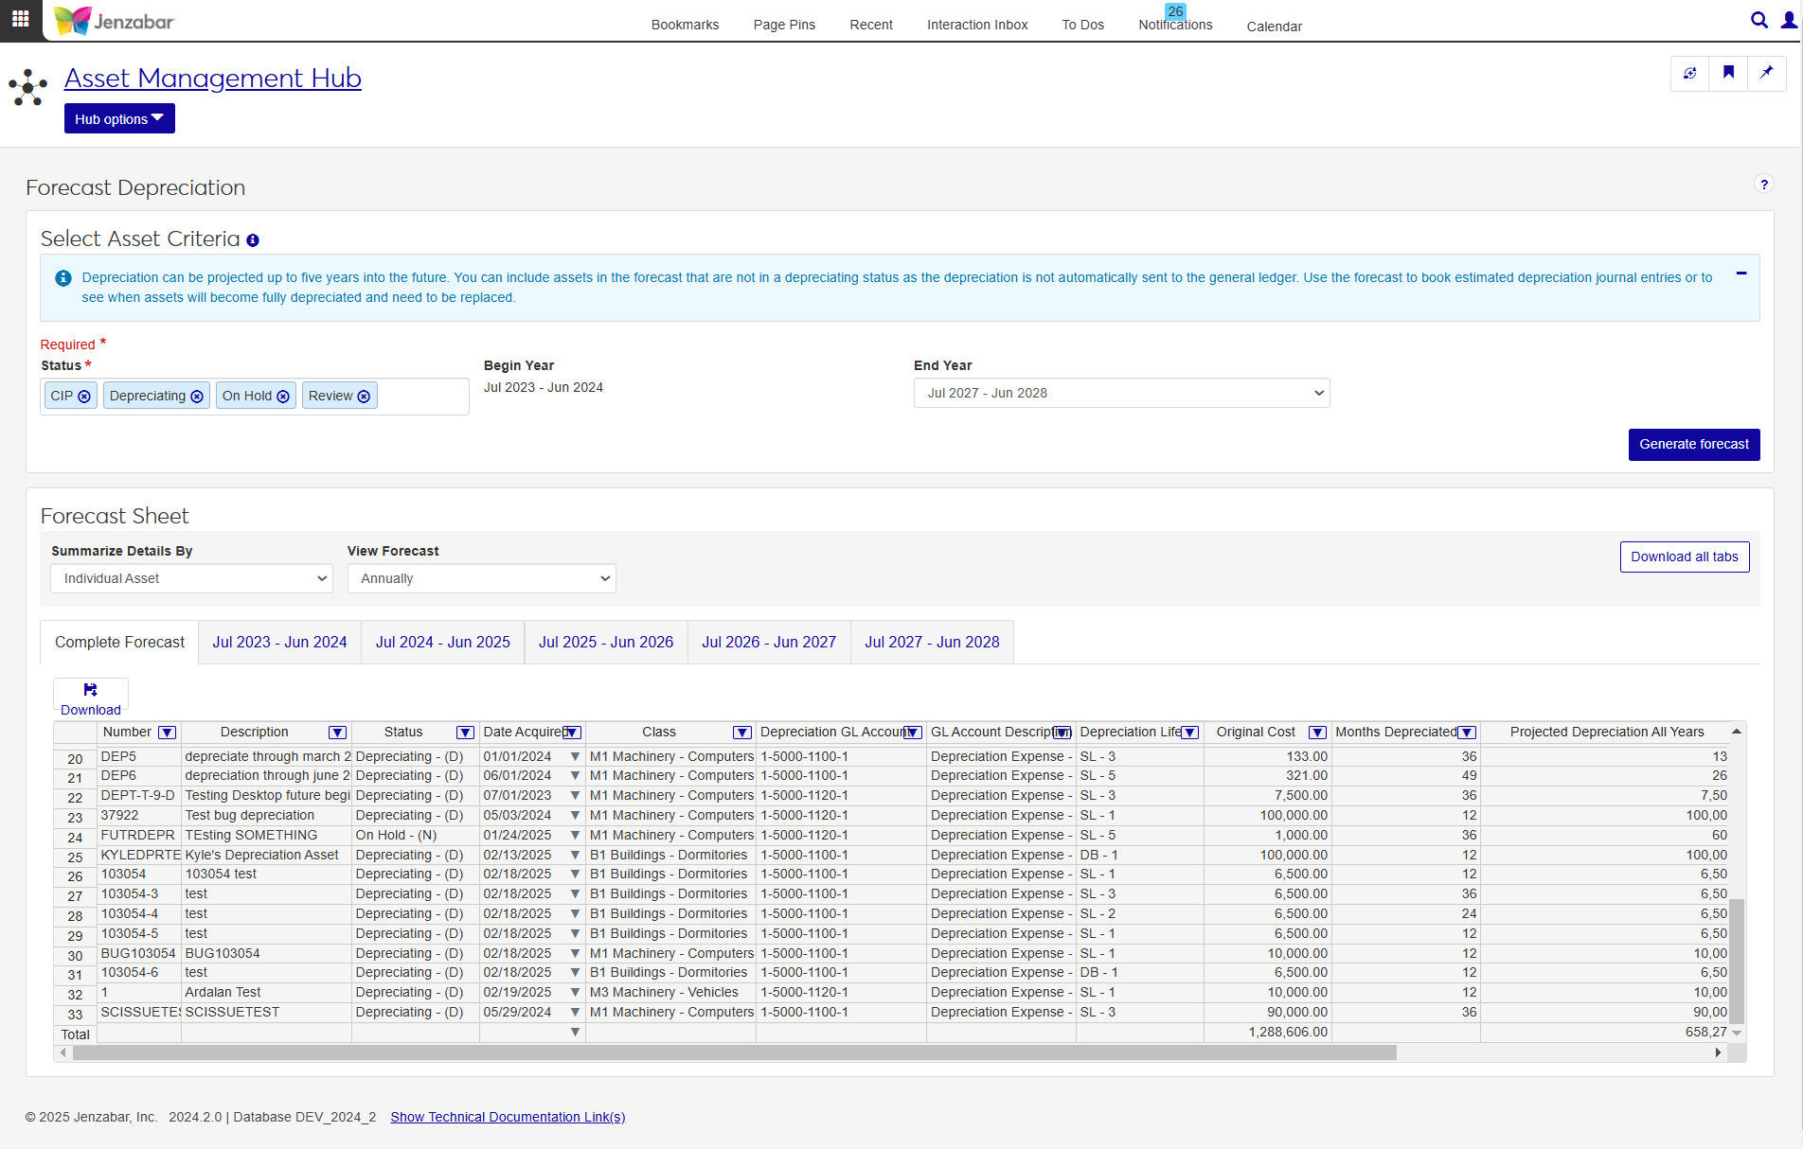This screenshot has width=1803, height=1149.
Task: Expand the Summarize Details By dropdown
Action: point(191,579)
